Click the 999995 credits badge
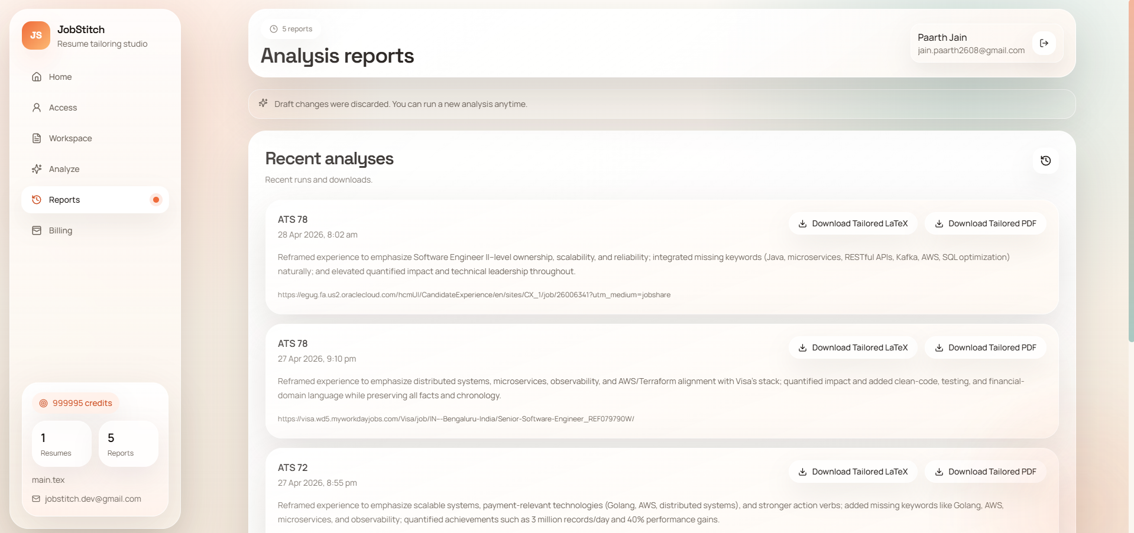 tap(76, 403)
